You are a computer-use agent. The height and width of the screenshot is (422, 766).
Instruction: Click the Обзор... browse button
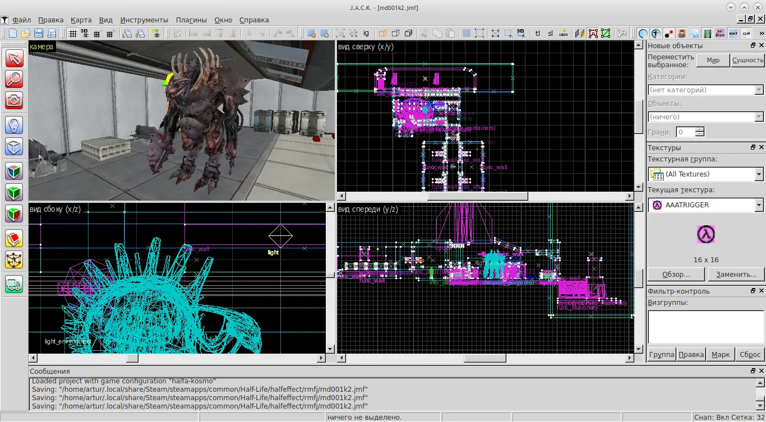676,275
